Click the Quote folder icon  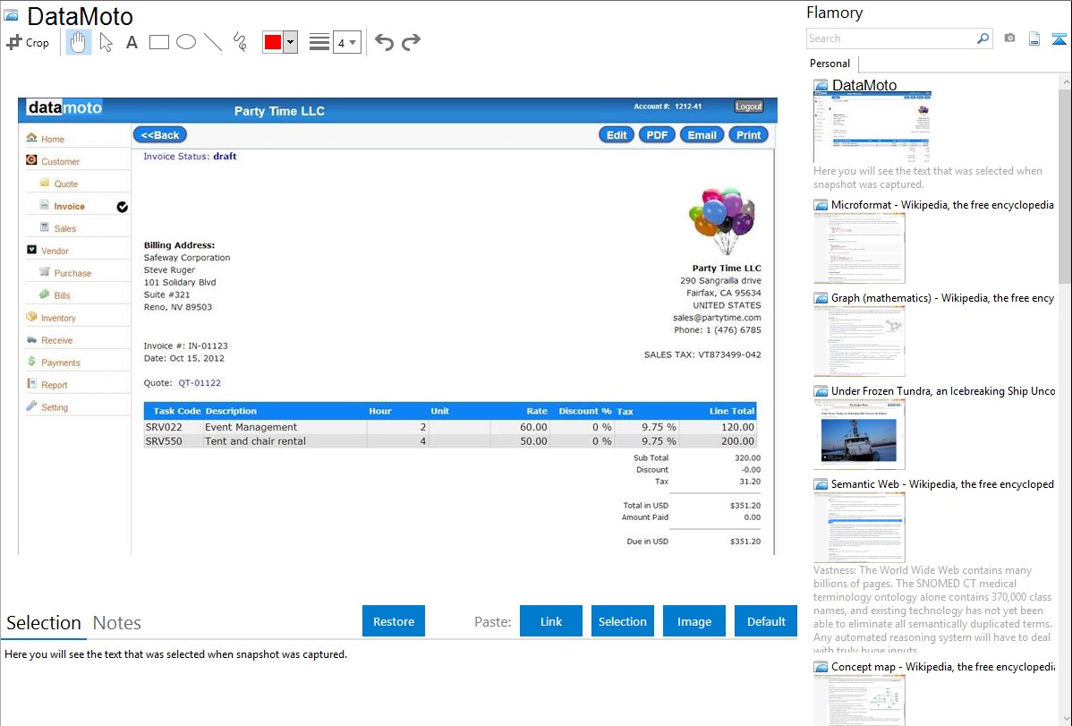point(45,183)
